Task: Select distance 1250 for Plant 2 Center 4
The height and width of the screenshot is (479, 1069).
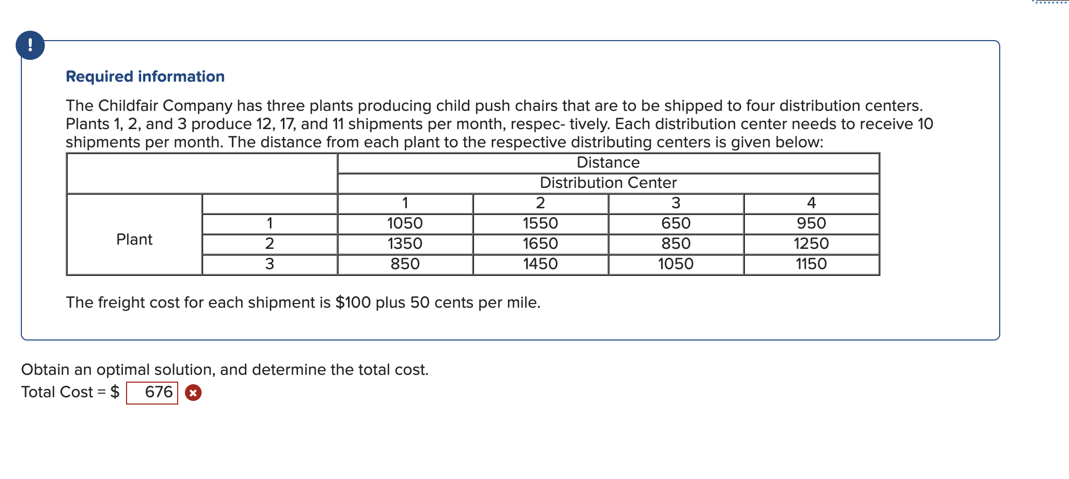Action: pyautogui.click(x=811, y=243)
